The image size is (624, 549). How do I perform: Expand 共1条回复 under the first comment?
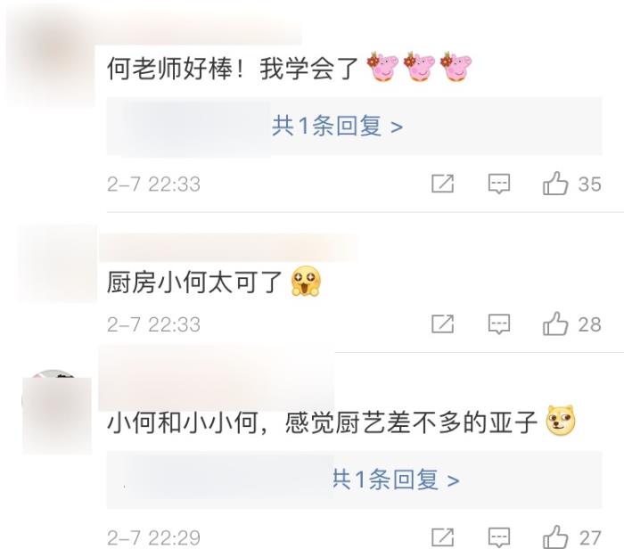[338, 127]
